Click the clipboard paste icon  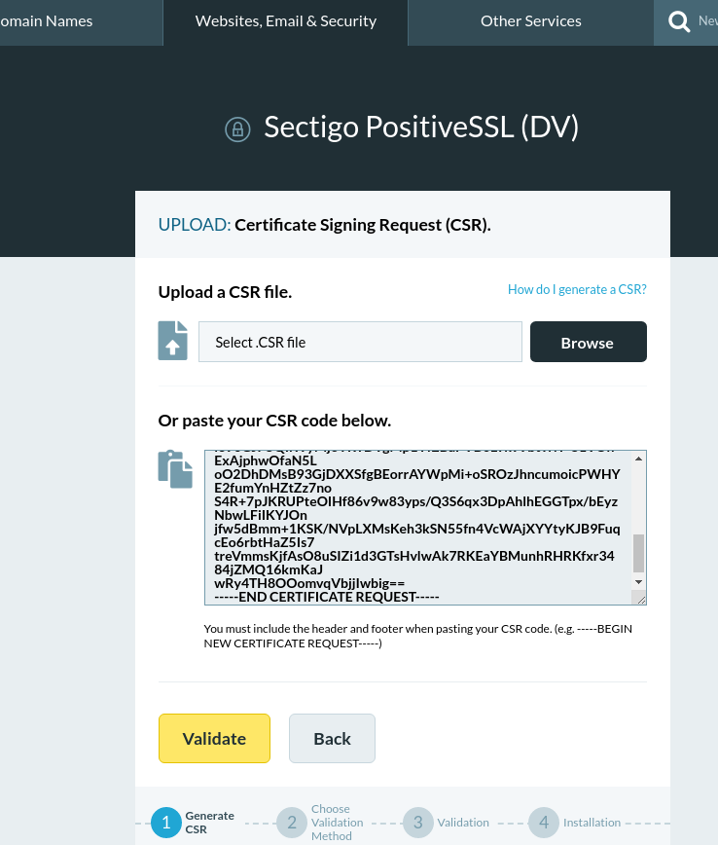click(x=175, y=469)
